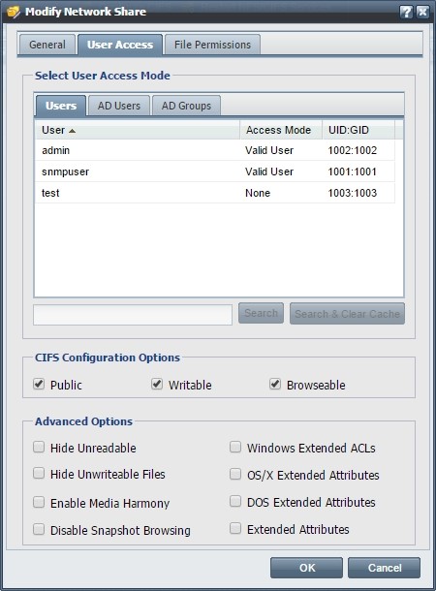Switch to the General tab
Screen dimensions: 436x591
(x=47, y=45)
